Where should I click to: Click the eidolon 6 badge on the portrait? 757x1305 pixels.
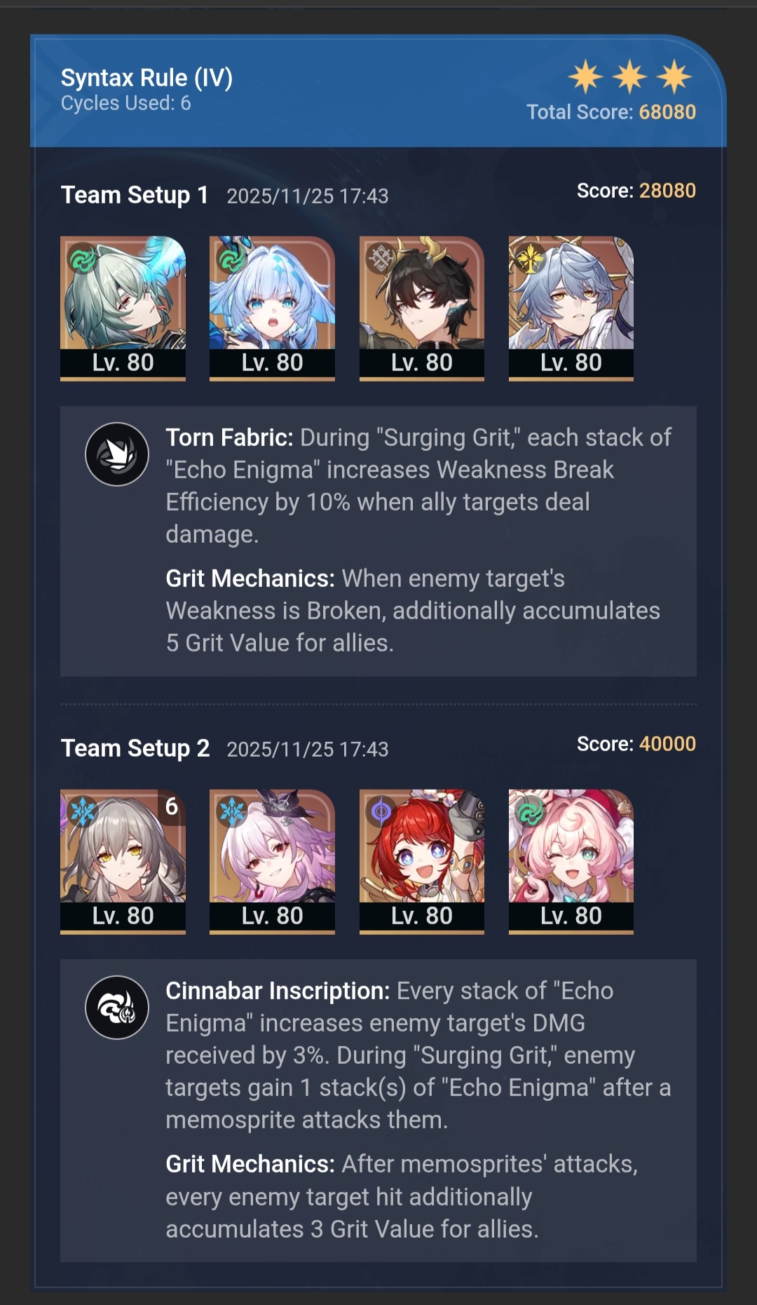pos(171,807)
